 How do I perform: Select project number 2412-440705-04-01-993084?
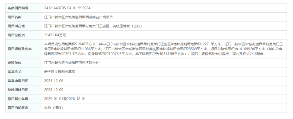(x=68, y=8)
